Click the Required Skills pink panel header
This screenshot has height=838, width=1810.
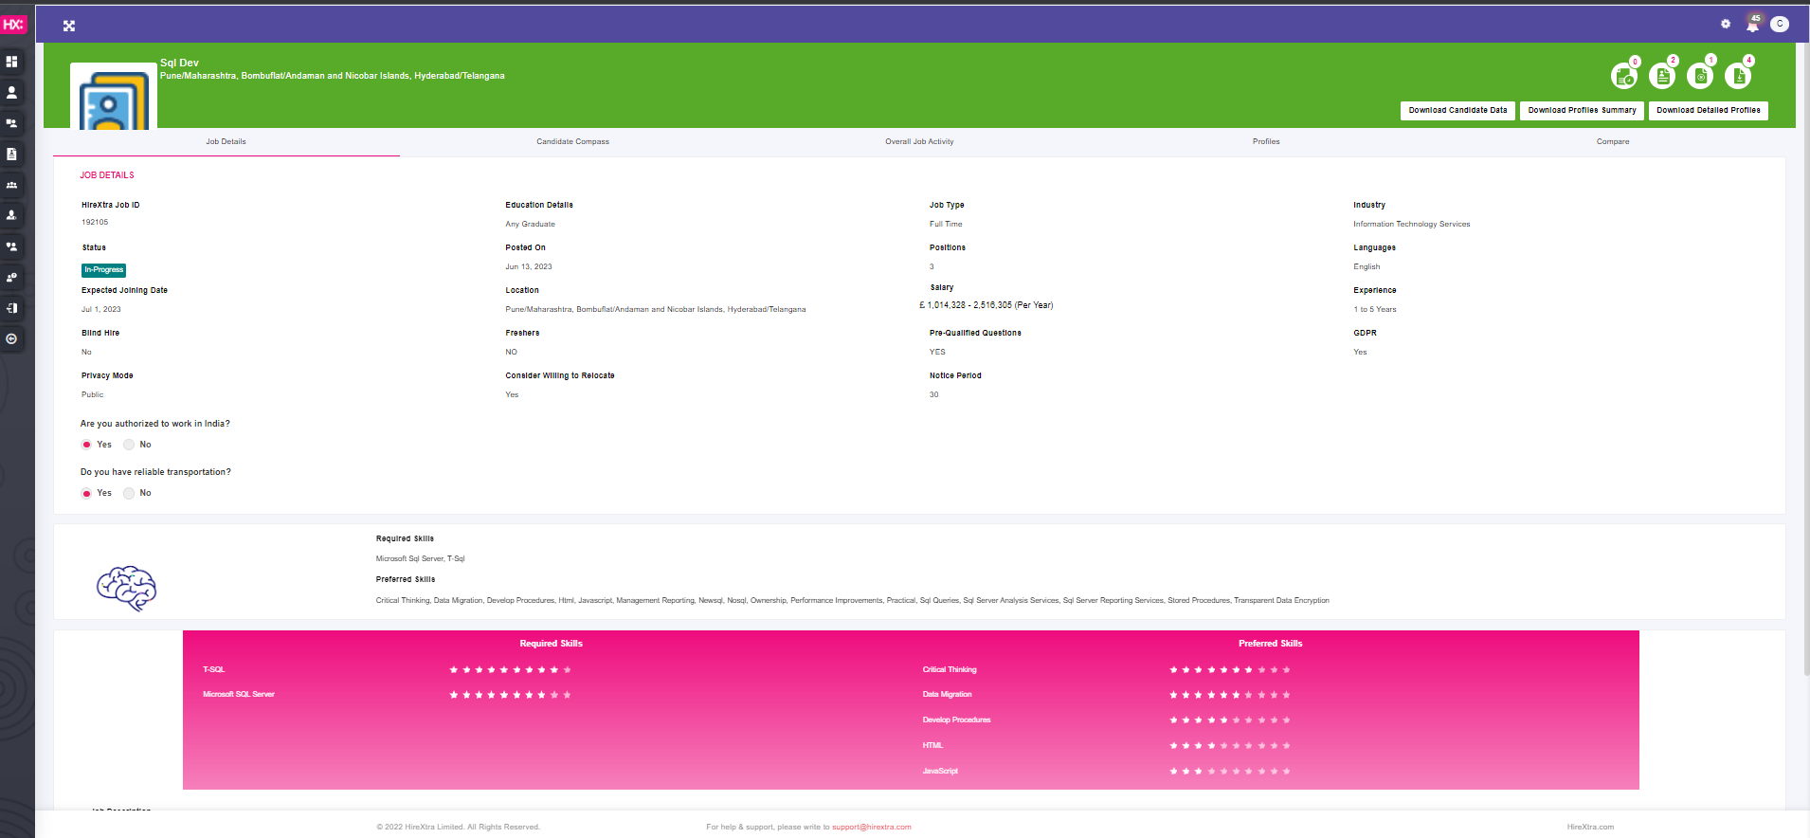(x=552, y=644)
